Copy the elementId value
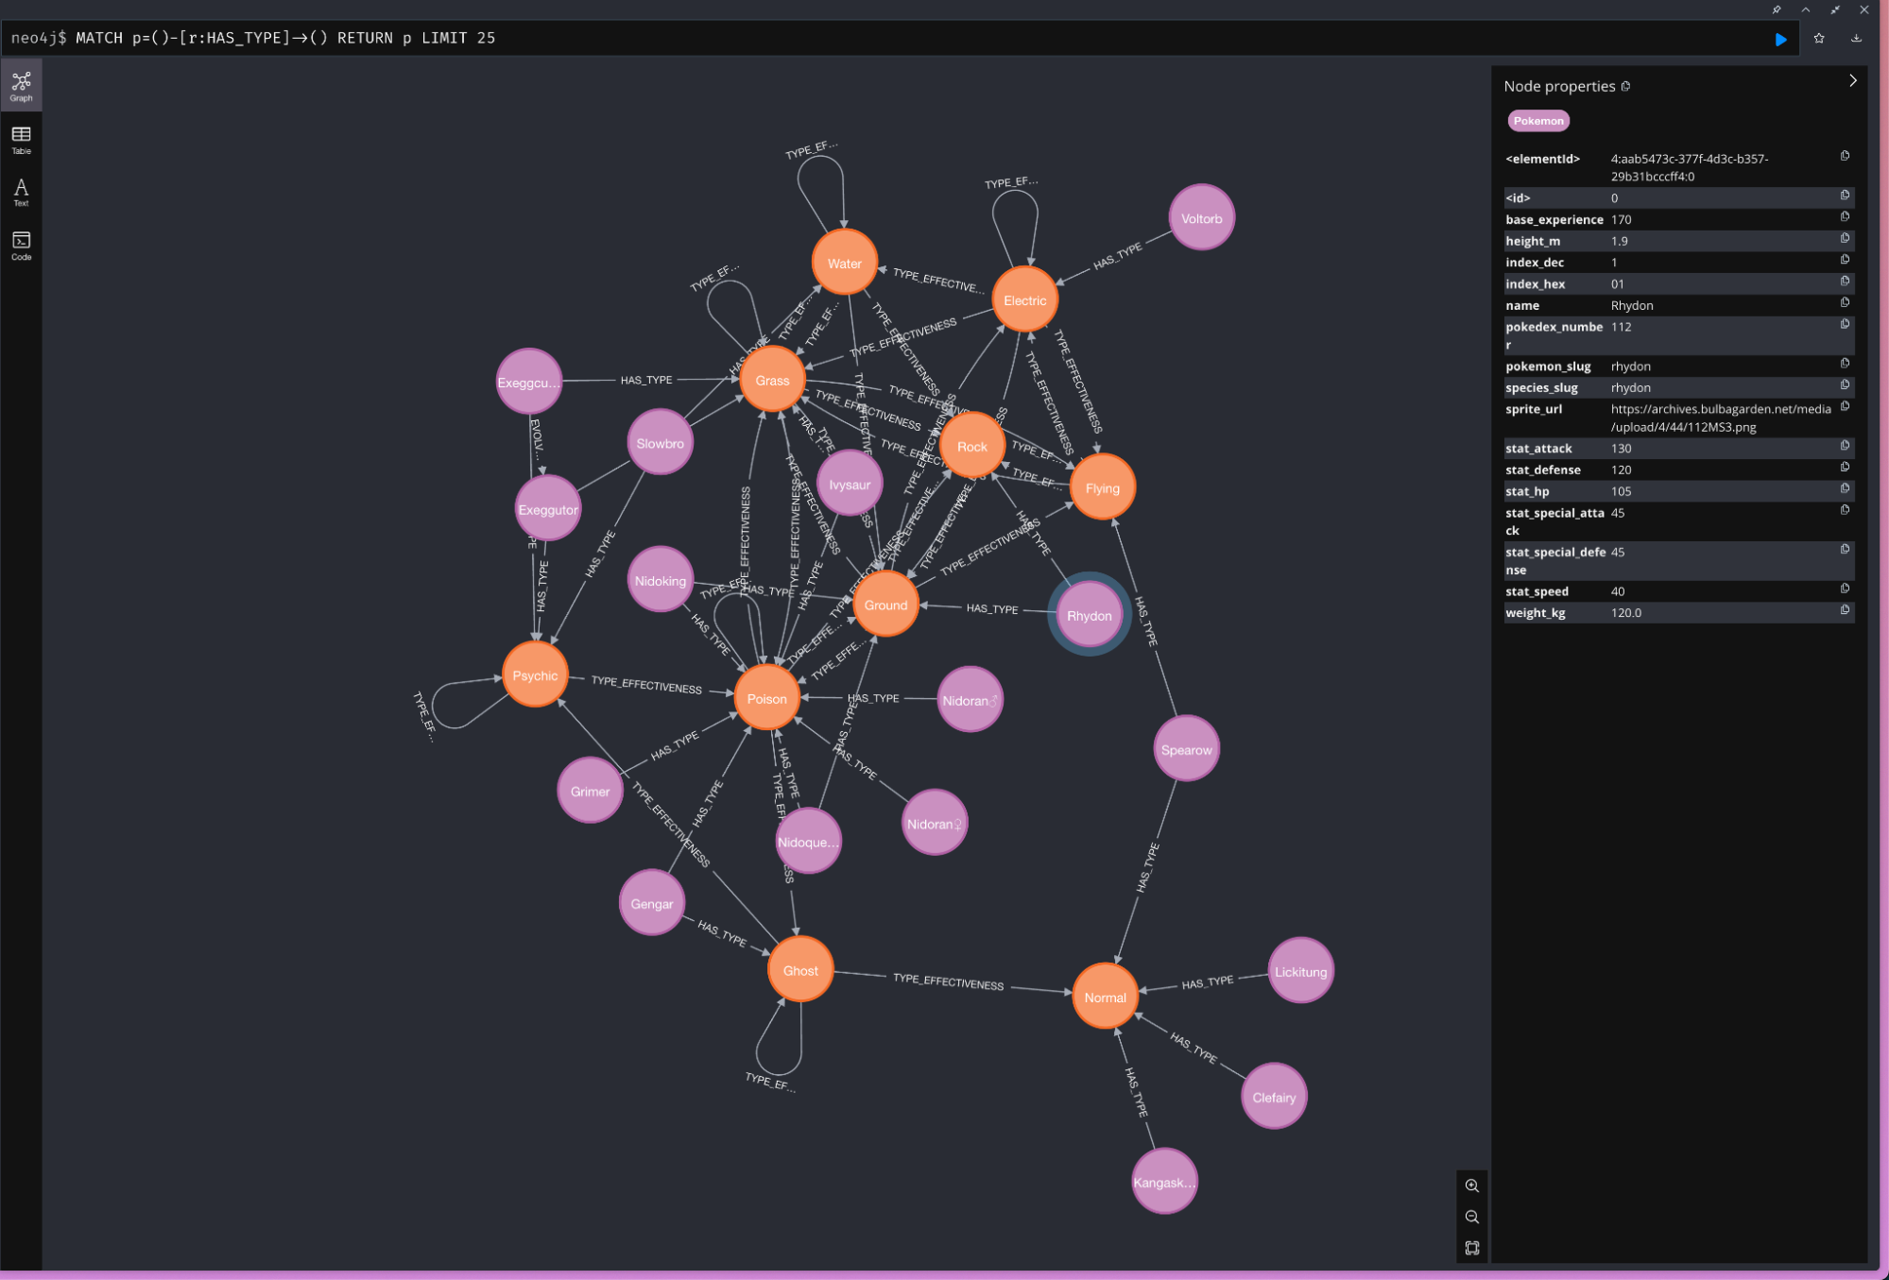Viewport: 1889px width, 1280px height. point(1845,156)
